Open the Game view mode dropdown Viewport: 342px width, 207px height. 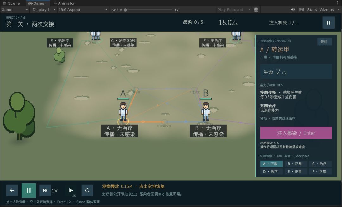click(15, 9)
